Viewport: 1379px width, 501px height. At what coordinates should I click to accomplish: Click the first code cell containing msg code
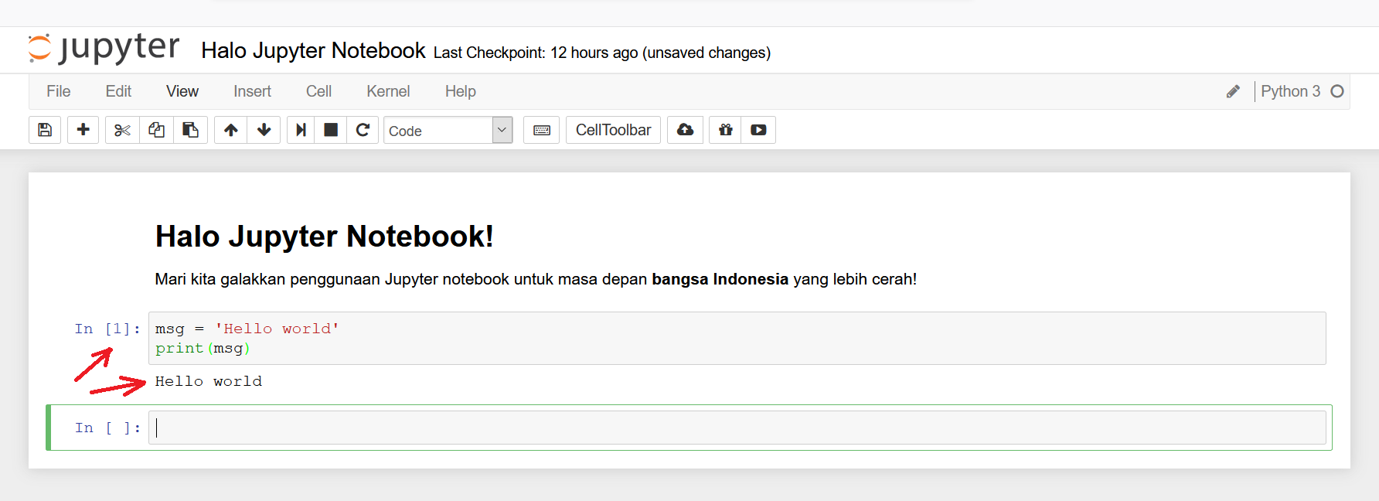(x=737, y=338)
